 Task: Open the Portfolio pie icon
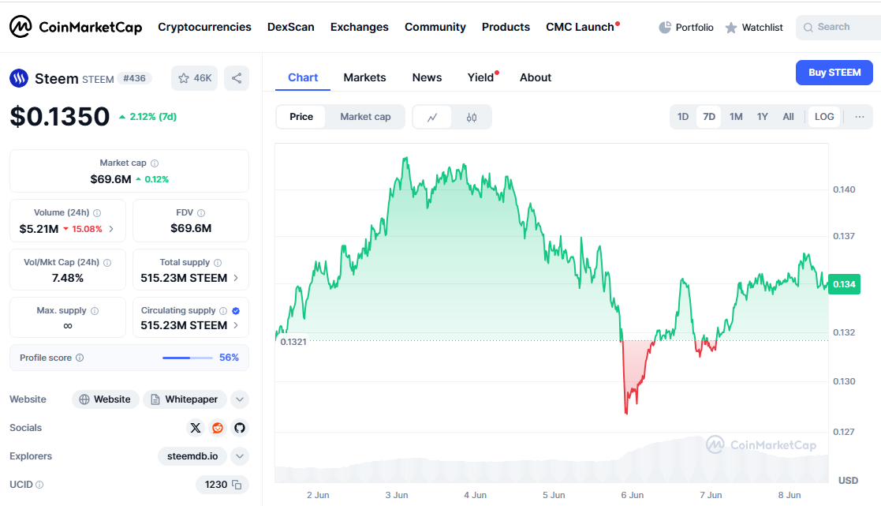(665, 27)
